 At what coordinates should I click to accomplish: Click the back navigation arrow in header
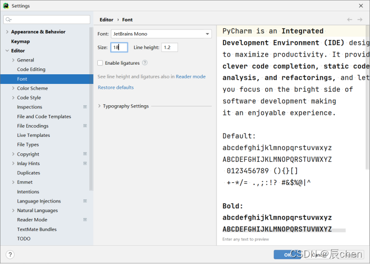[350, 20]
